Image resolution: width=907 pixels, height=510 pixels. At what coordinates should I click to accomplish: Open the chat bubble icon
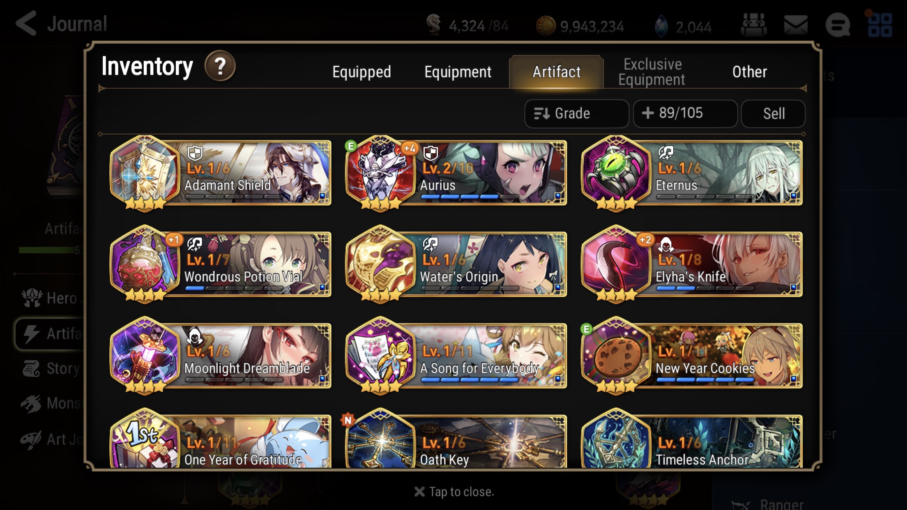pos(838,25)
